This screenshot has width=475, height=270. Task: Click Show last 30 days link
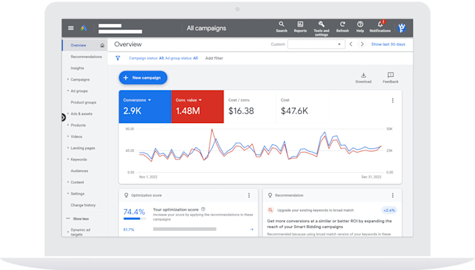click(x=388, y=44)
